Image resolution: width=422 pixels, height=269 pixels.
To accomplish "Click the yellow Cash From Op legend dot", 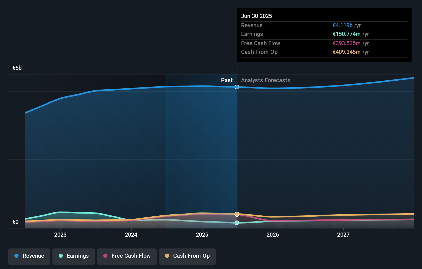I will pyautogui.click(x=167, y=256).
